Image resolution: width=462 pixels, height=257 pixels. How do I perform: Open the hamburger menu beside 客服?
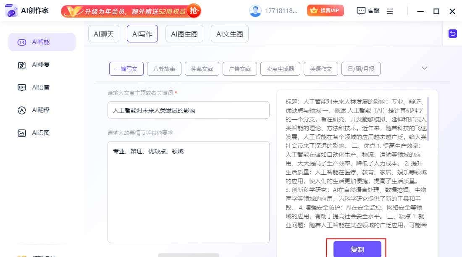coord(390,11)
